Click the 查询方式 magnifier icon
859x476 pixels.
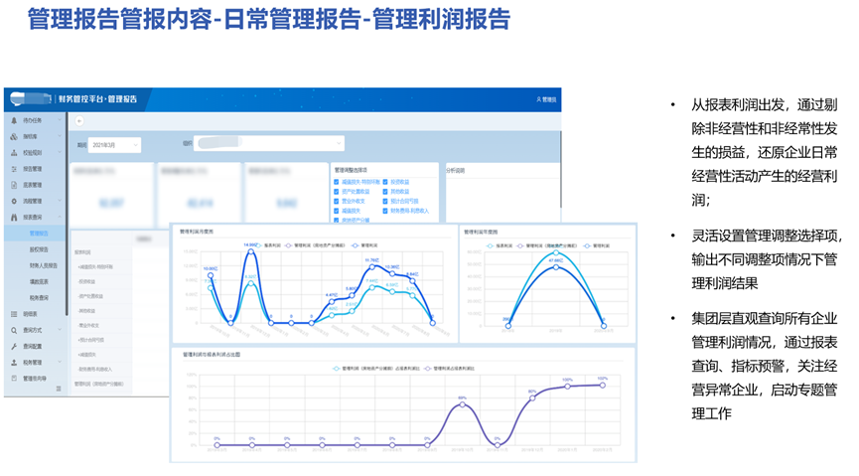pos(14,330)
